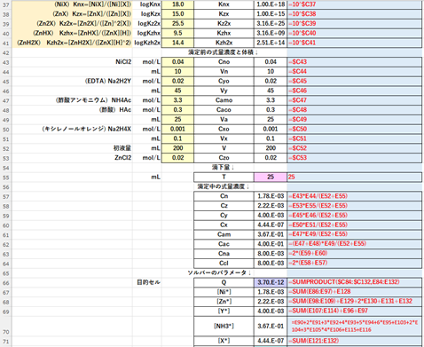Select the [Zn*] value 2.22.E-03
Viewport: 424px width, 347px height.
[x=271, y=302]
